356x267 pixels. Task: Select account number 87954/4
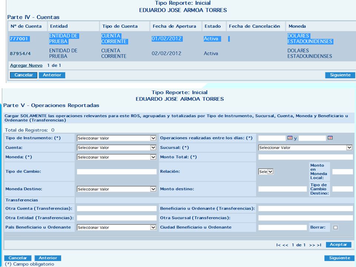pyautogui.click(x=20, y=53)
